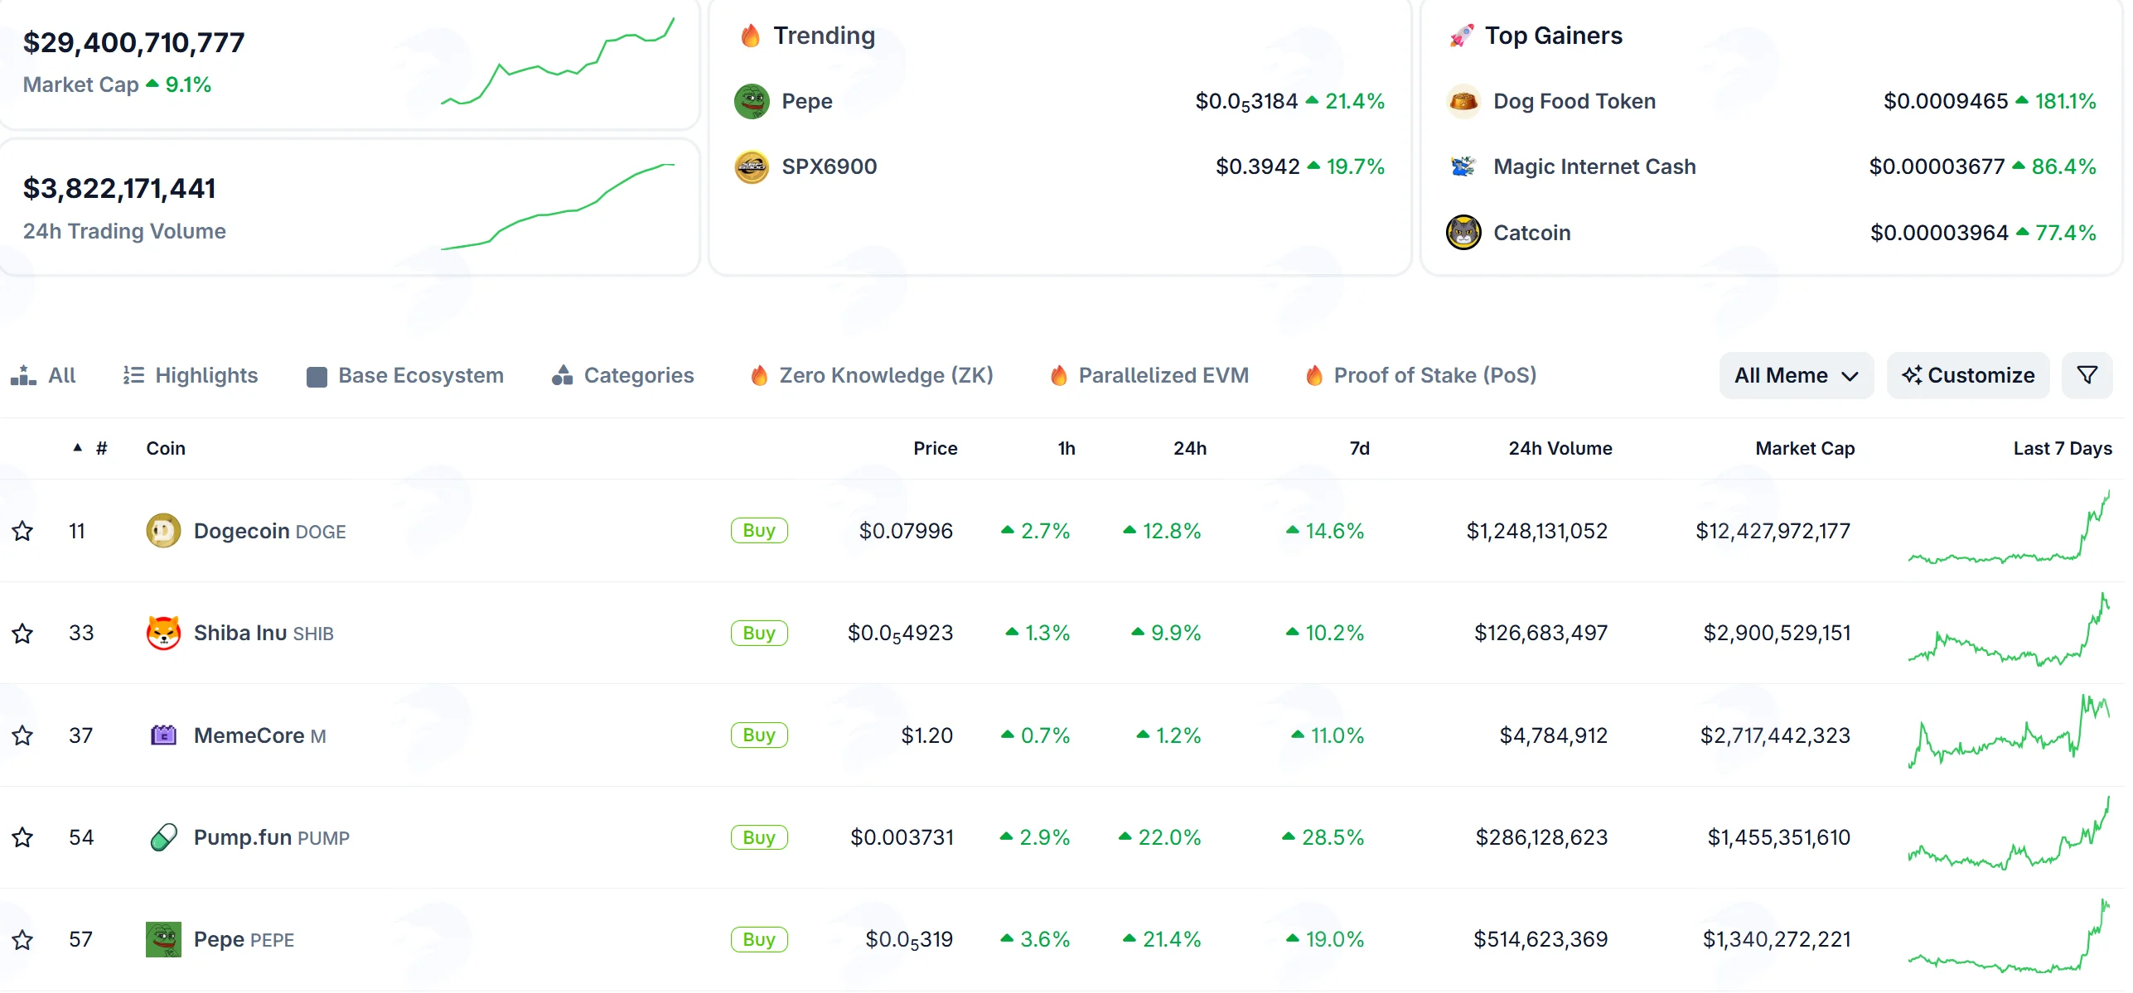Click the Dog Food Token icon
Screen dimensions: 2133x993
(x=1463, y=101)
